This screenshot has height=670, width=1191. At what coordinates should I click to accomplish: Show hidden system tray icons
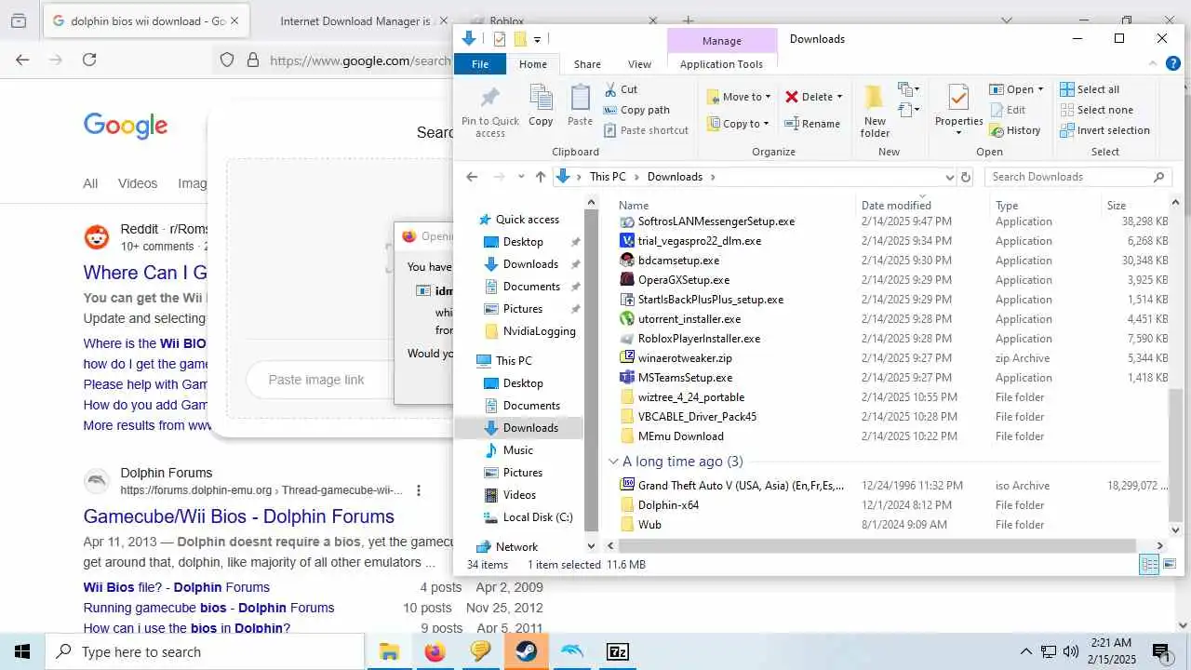[x=1026, y=651]
